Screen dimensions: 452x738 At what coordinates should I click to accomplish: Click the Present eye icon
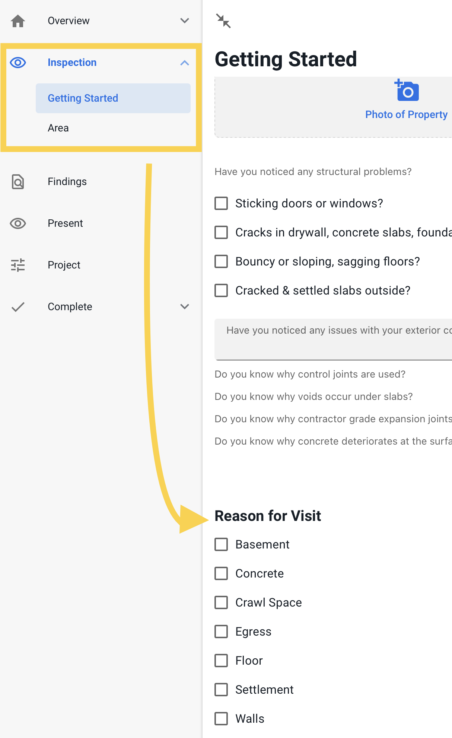coord(18,223)
